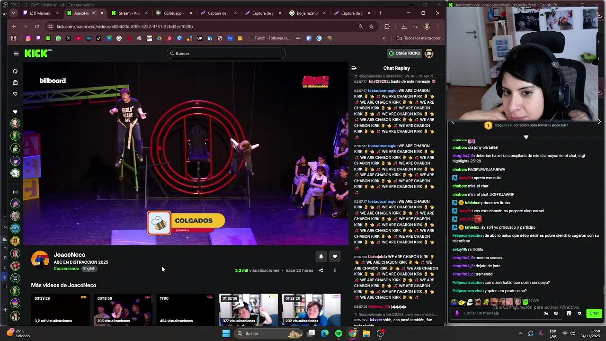Image resolution: width=606 pixels, height=341 pixels.
Task: Open chat settings gear in dashboard
Action: (x=579, y=313)
